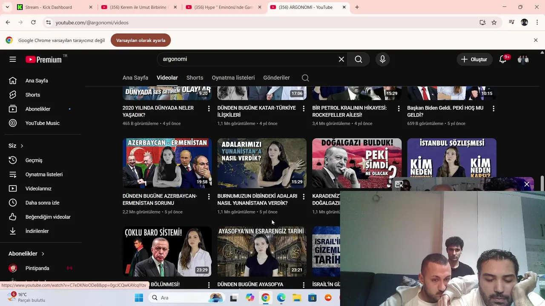Screen dimensions: 545x306
Task: Click install app icon in address bar
Action: 482,23
